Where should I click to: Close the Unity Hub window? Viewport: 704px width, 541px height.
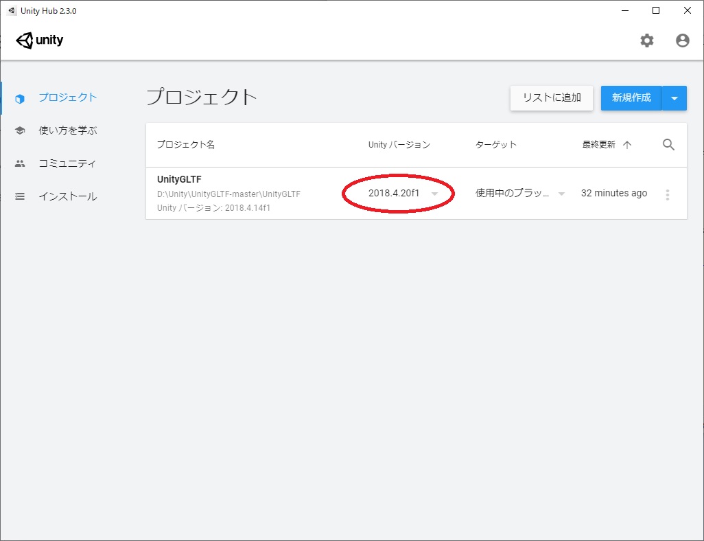pyautogui.click(x=688, y=10)
